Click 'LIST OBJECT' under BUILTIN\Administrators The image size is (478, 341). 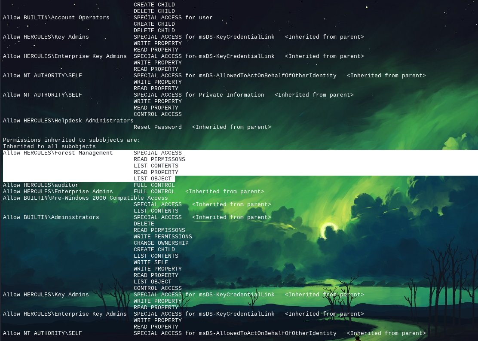pos(153,282)
